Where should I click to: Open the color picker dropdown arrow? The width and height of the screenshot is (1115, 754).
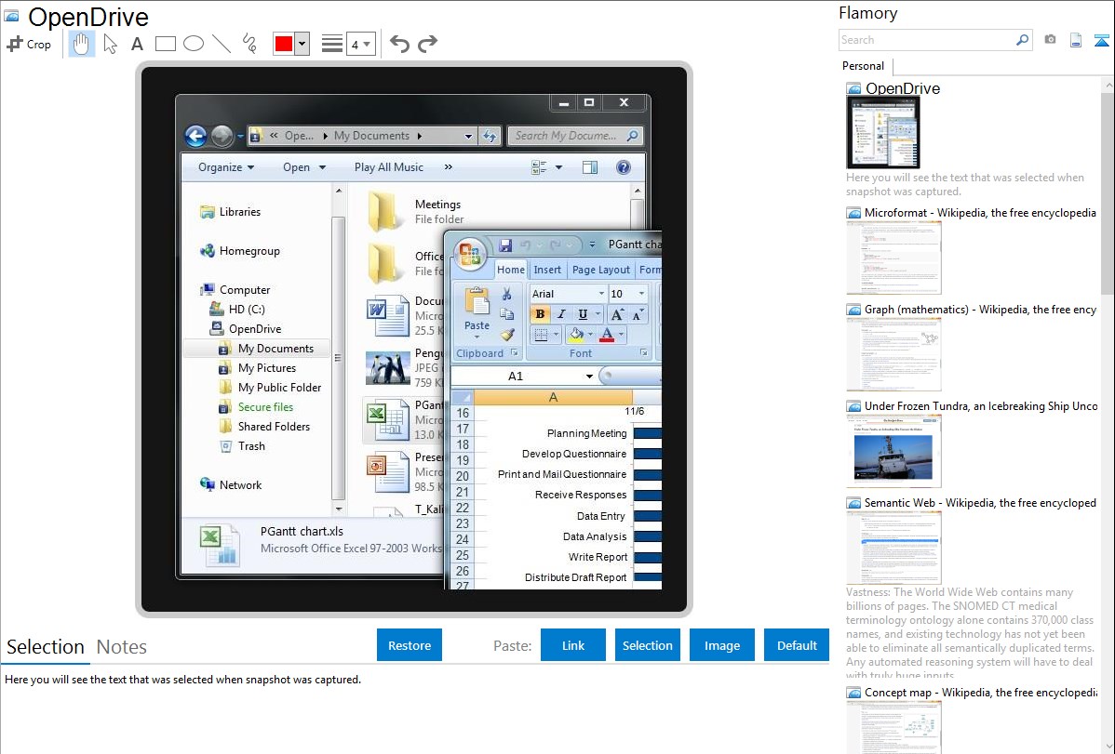[x=302, y=44]
